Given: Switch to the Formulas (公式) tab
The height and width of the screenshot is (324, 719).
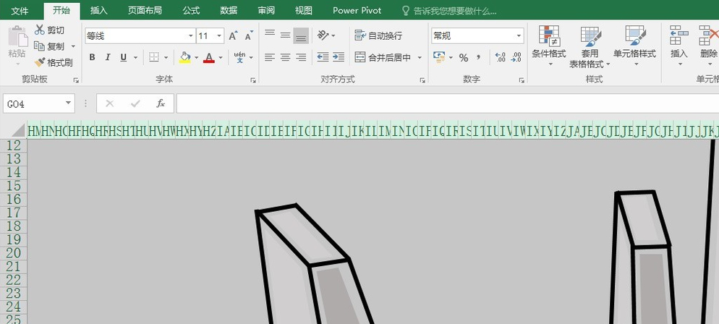Looking at the screenshot, I should click(x=191, y=10).
